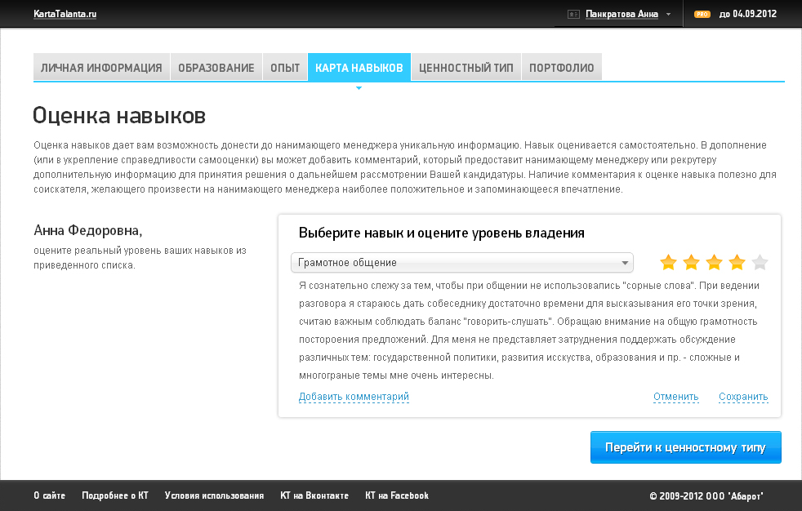Viewport: 802px width, 511px height.
Task: Set rating with the third star
Action: click(x=714, y=262)
